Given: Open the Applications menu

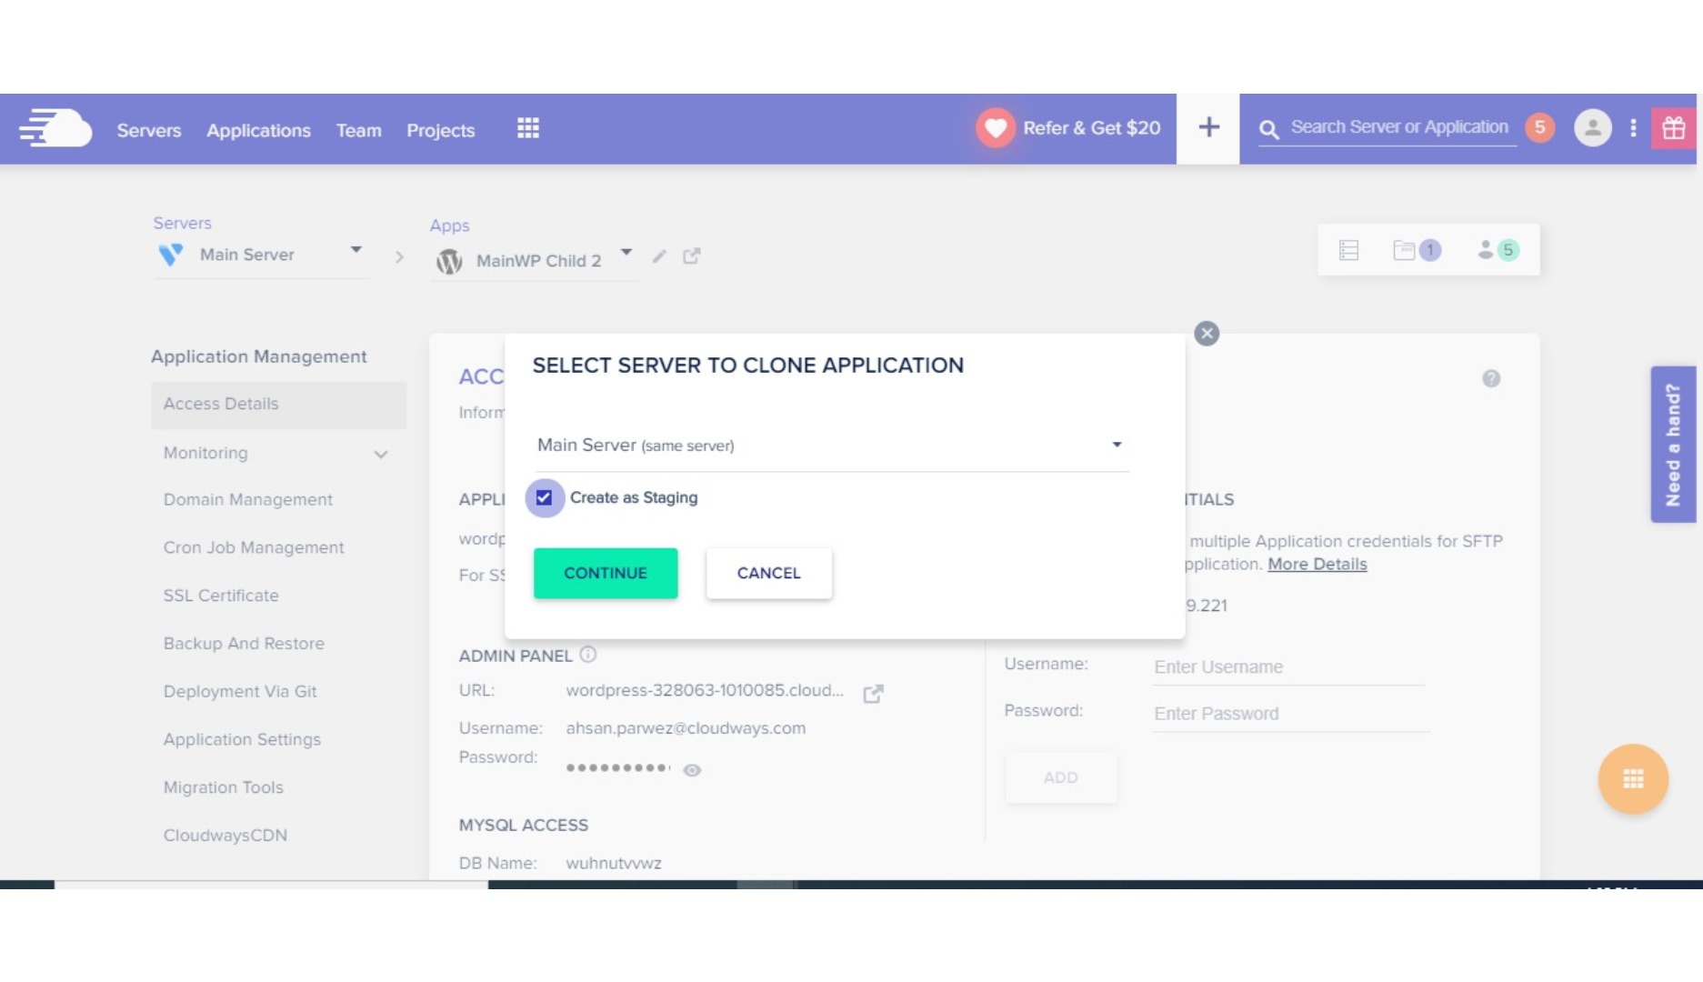Looking at the screenshot, I should click(258, 130).
